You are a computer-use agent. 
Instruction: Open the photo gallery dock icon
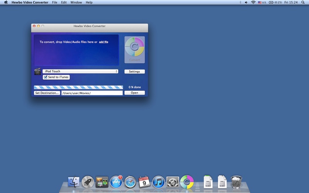[102, 182]
